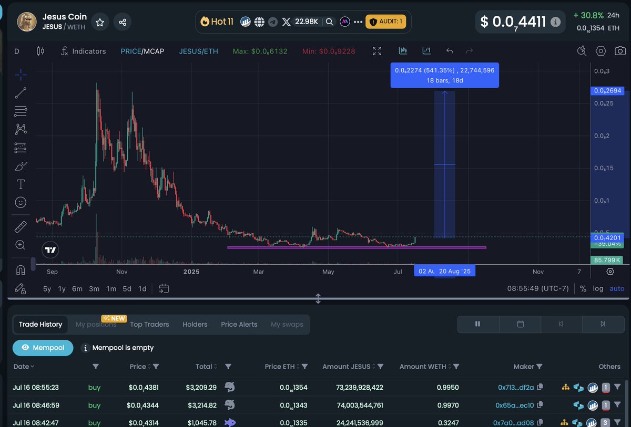This screenshot has height=427, width=631.
Task: Open the Telegram link icon
Action: [x=272, y=22]
